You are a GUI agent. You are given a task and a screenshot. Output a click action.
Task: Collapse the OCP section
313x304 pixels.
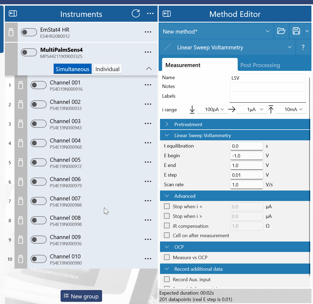point(235,247)
